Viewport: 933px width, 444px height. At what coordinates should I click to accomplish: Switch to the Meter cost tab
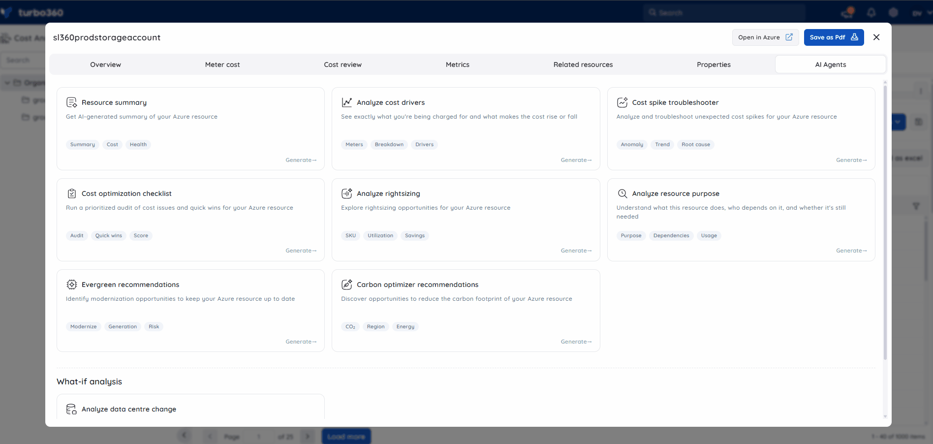tap(222, 64)
